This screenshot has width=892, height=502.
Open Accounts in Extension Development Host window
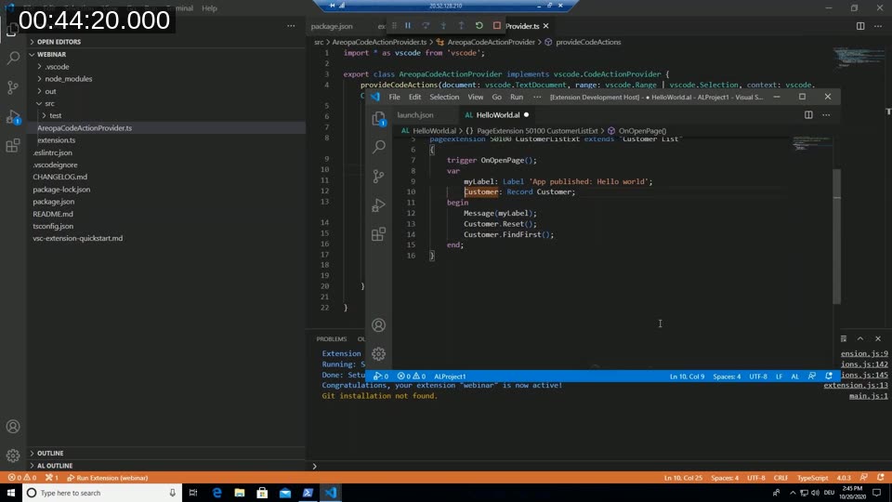[x=379, y=325]
